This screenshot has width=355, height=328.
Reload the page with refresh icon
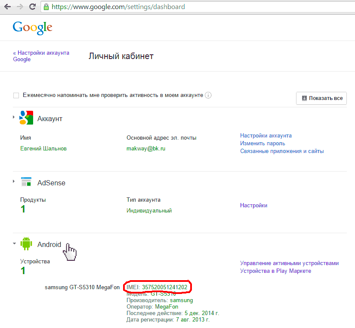[32, 7]
